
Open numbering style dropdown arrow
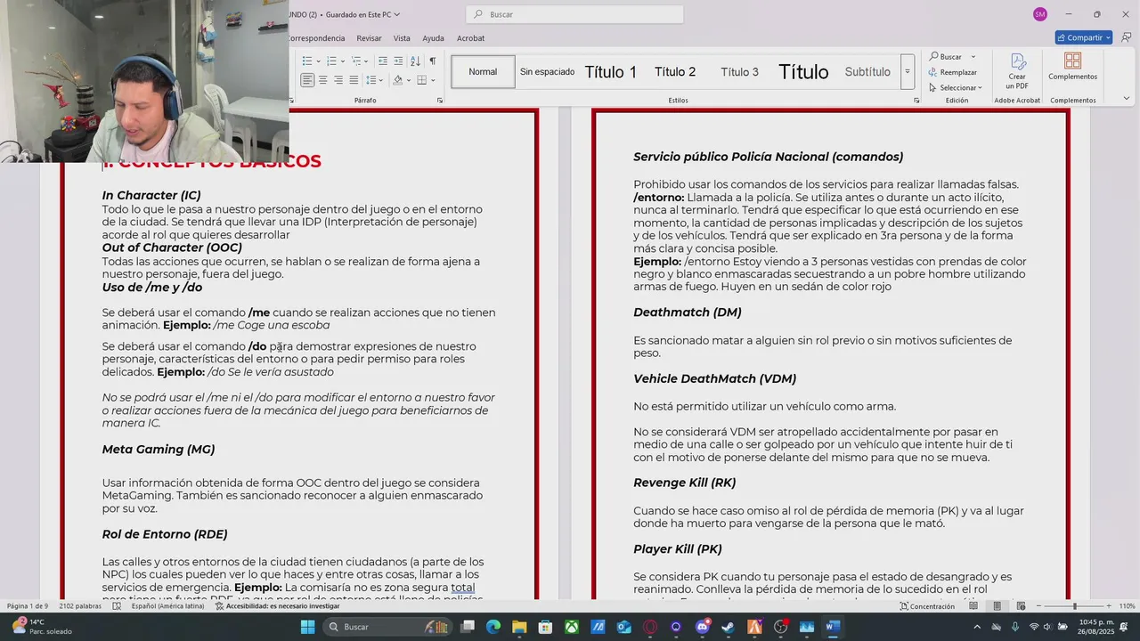tap(341, 61)
